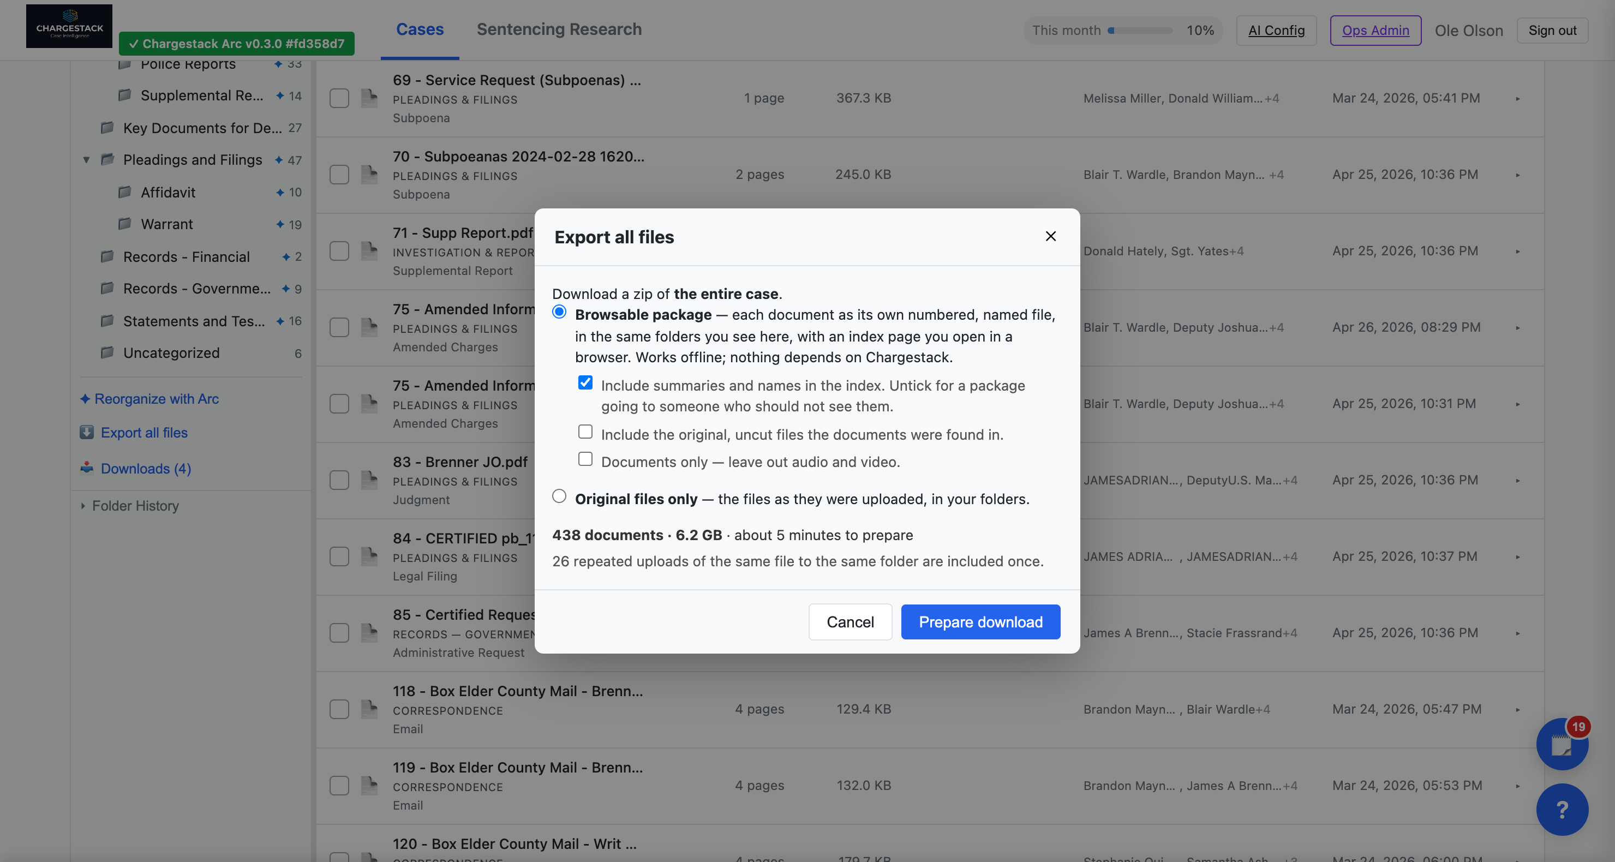Check the box for 119 - Box Elder County Mail
This screenshot has height=862, width=1615.
[339, 786]
